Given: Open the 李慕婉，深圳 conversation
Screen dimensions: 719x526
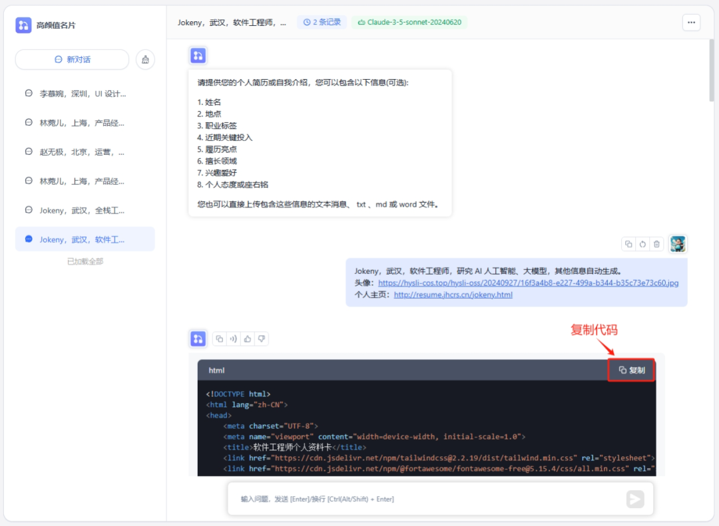Looking at the screenshot, I should pos(83,94).
